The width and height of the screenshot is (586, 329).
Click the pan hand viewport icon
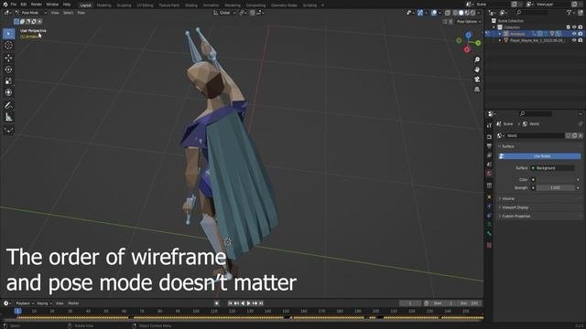[477, 69]
